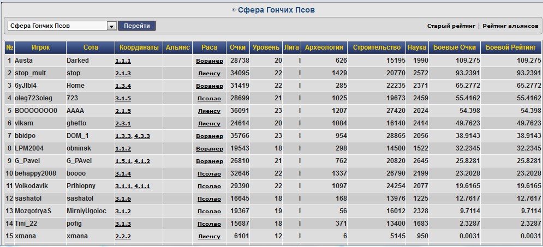Sort table by Очки column header
Screen dimensions: 543x247
tap(237, 47)
